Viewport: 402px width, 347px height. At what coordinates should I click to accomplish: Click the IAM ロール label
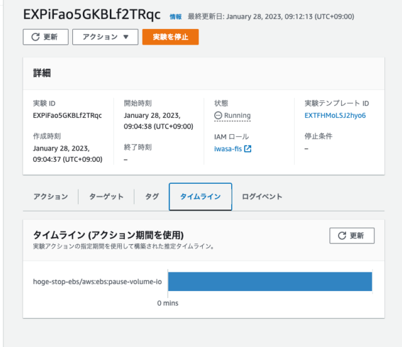[x=232, y=137]
